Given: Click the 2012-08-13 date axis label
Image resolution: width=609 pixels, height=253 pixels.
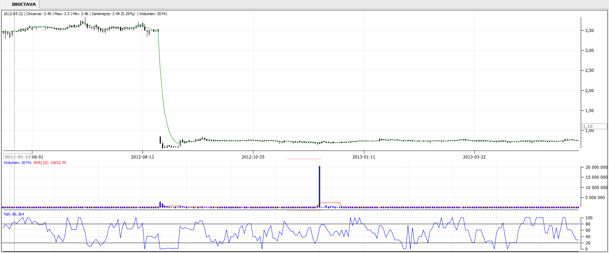Looking at the screenshot, I should pos(143,157).
